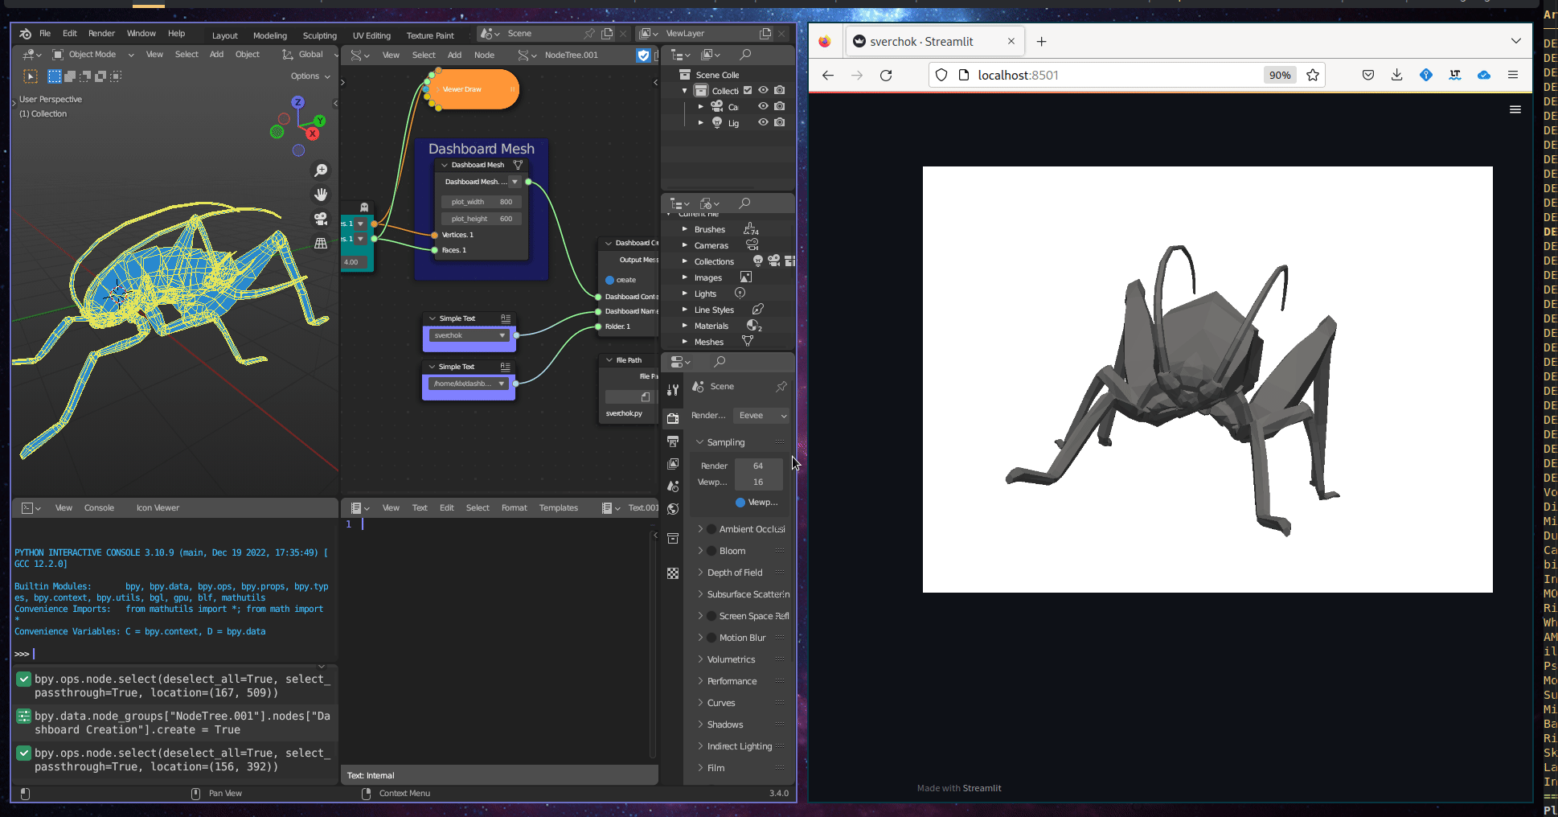The image size is (1558, 817).
Task: Hide the Camera object via eye icon
Action: (x=763, y=106)
